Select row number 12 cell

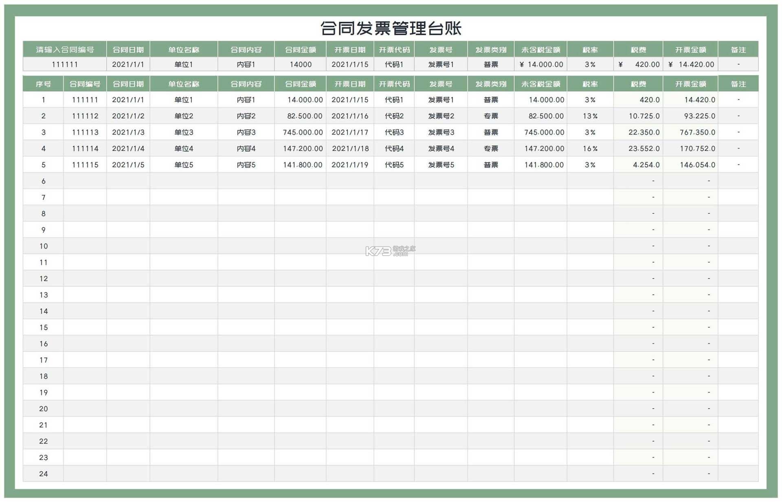coord(43,279)
